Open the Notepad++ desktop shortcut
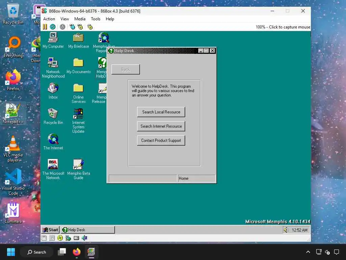This screenshot has height=260, width=346. pos(13,113)
